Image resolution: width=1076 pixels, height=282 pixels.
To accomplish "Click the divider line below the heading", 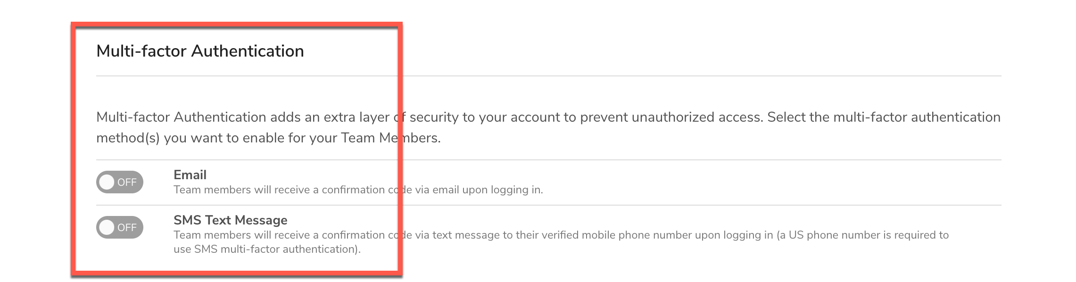I will click(x=548, y=76).
